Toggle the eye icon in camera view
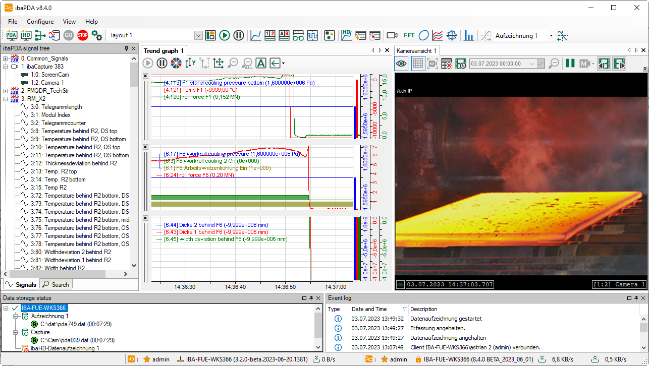Viewport: 649px width, 366px height. pos(402,64)
